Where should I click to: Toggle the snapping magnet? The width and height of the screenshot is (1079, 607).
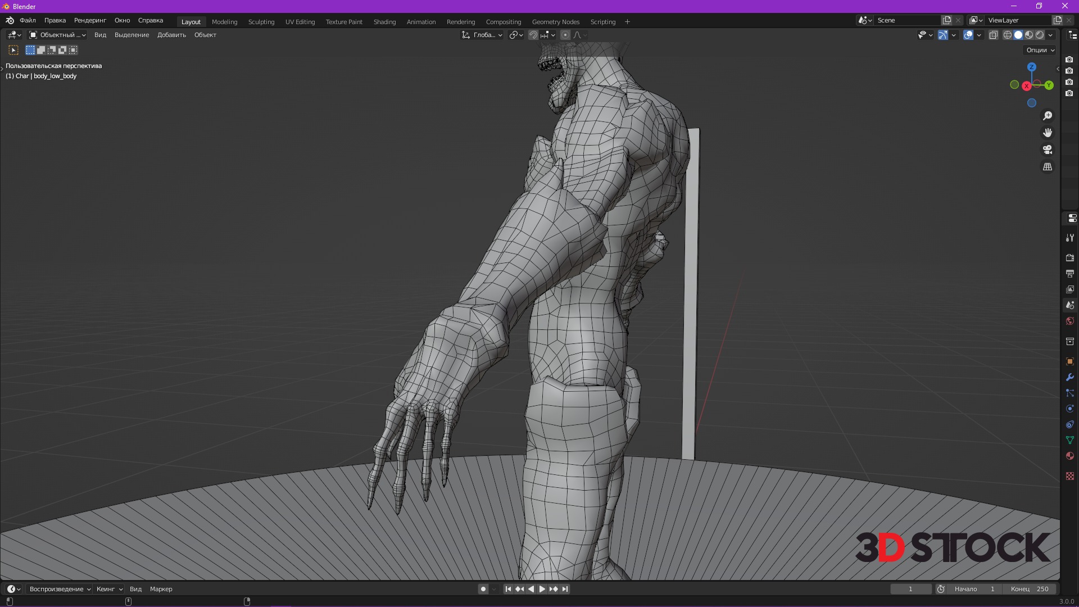pyautogui.click(x=533, y=35)
